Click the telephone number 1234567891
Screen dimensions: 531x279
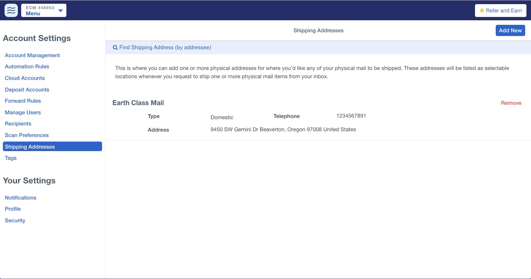351,116
